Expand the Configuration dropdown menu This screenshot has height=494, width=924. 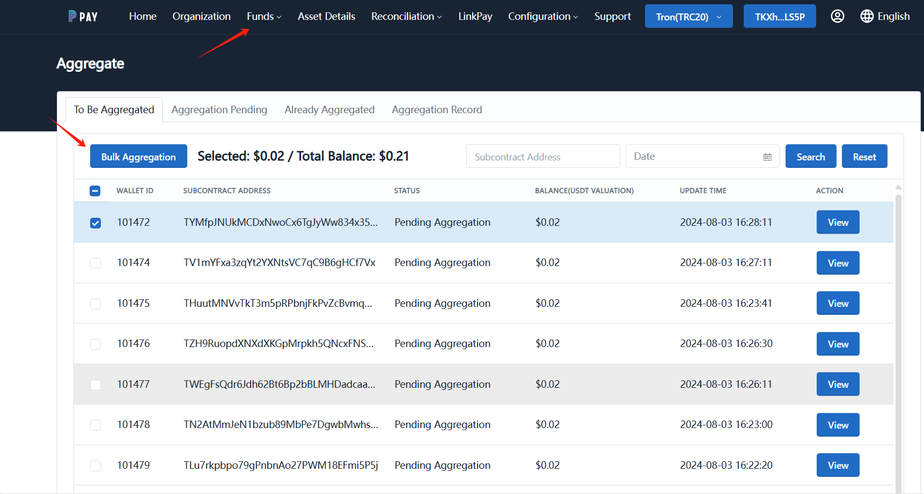(543, 16)
